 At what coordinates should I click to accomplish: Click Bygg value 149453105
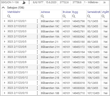click(x=78, y=78)
